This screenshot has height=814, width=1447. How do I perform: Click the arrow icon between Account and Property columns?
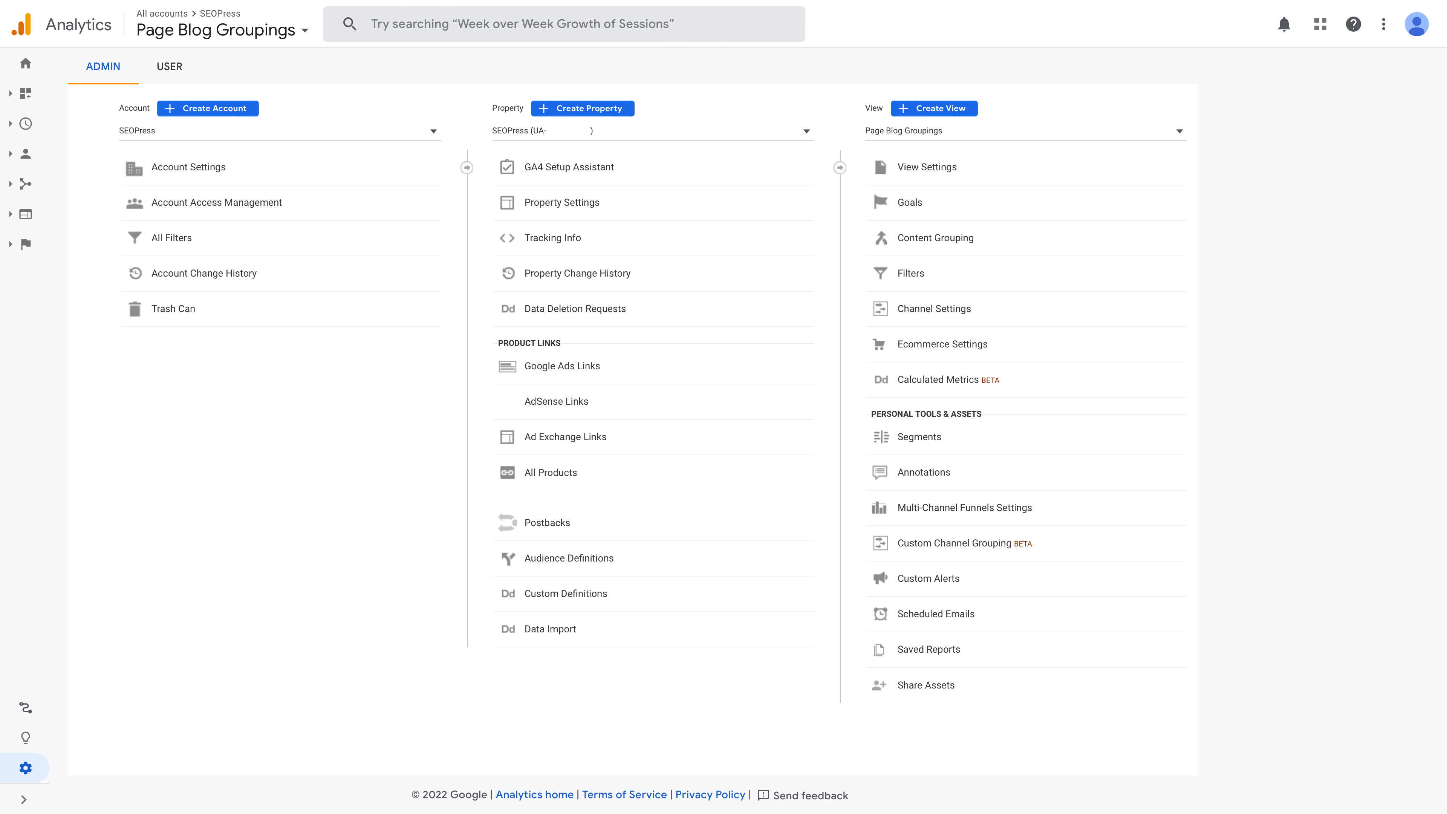pos(467,167)
